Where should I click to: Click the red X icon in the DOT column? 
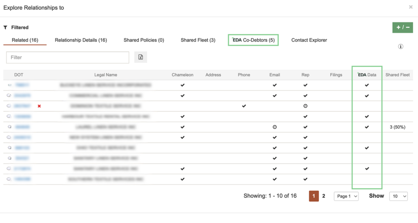pyautogui.click(x=39, y=106)
